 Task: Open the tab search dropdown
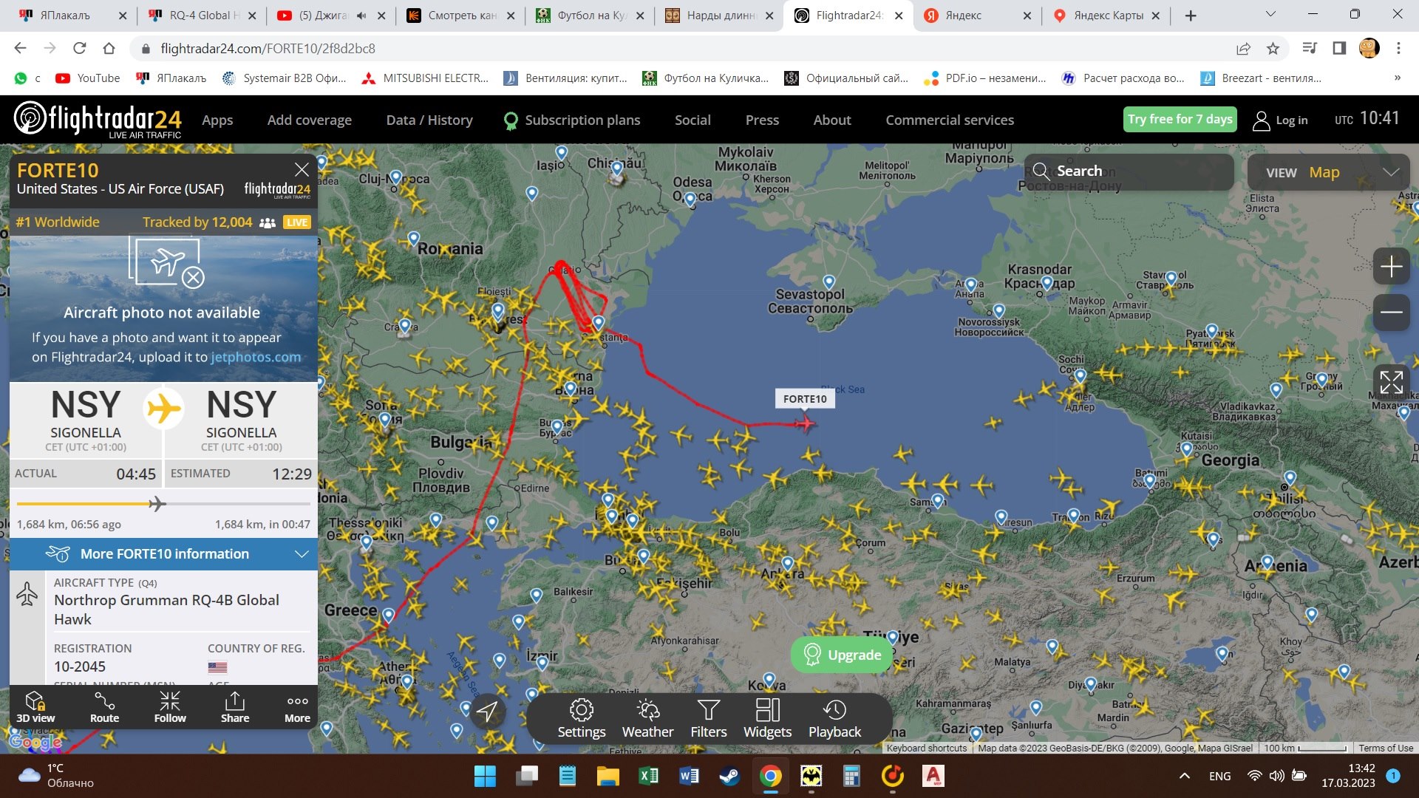click(x=1270, y=15)
